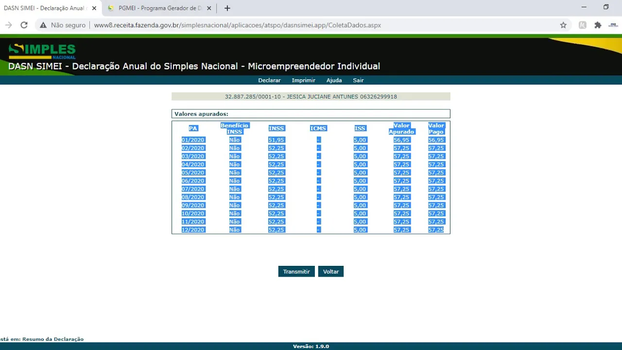This screenshot has width=622, height=350.
Task: Click the 56,95 Valor Pago for 01/2020
Action: tap(436, 140)
